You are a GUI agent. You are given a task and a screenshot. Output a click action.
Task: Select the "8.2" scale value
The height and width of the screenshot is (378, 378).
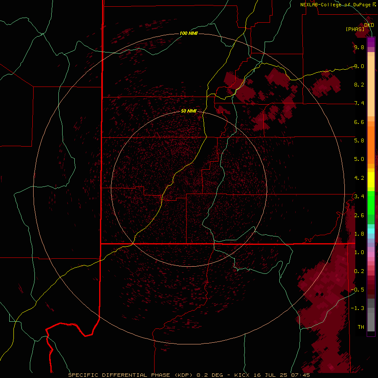tap(359, 84)
